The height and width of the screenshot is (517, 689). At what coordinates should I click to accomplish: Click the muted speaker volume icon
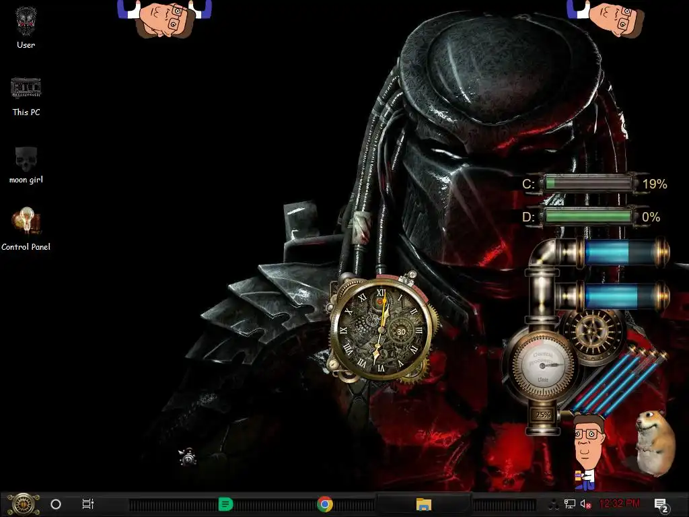pos(586,504)
